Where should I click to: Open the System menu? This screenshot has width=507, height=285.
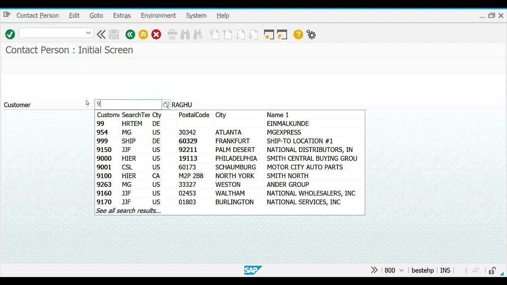(196, 15)
